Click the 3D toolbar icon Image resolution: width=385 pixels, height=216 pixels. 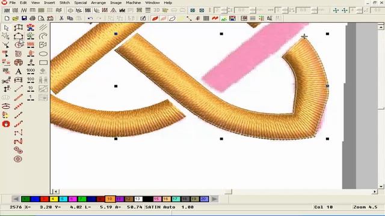pos(156,10)
